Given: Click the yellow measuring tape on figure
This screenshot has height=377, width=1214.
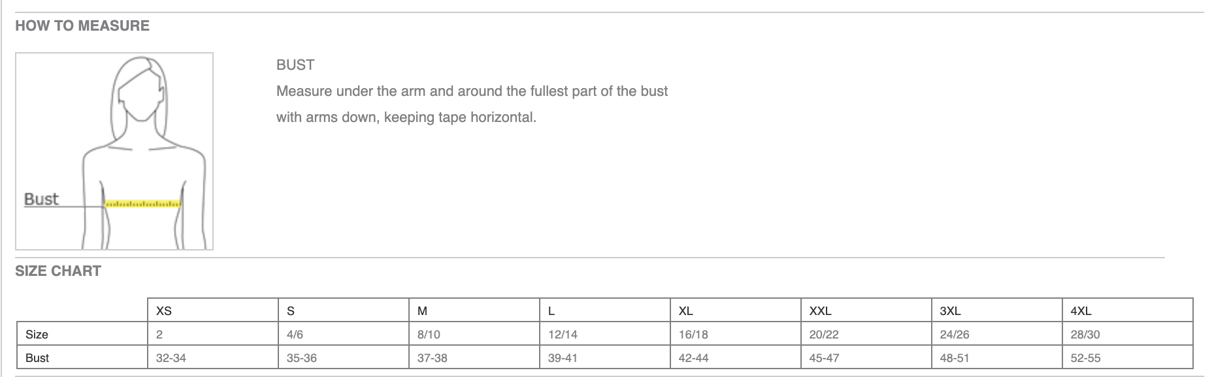Looking at the screenshot, I should tap(142, 204).
